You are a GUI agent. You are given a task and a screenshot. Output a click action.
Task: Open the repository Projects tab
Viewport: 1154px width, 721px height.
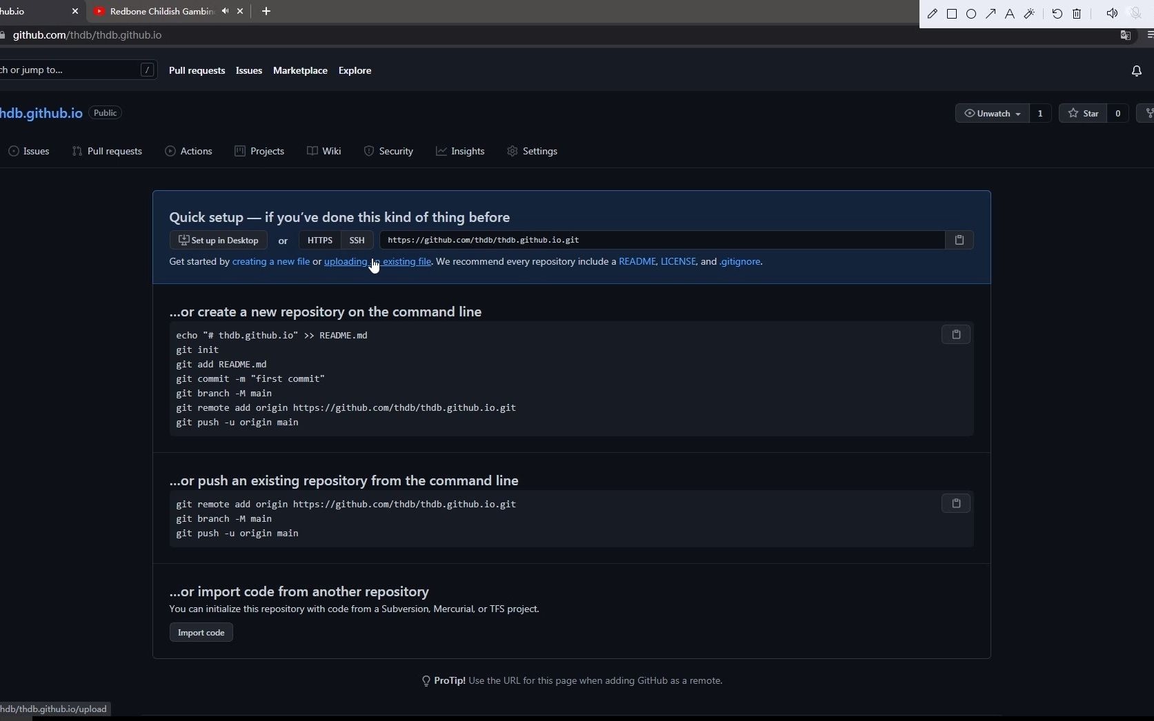pos(259,151)
